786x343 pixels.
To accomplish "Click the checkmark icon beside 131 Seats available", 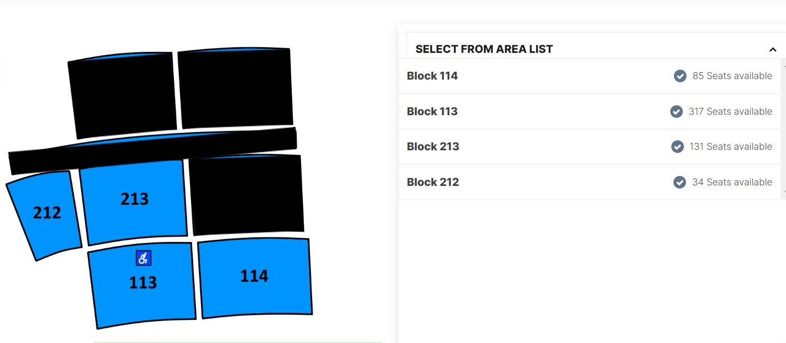I will (678, 147).
